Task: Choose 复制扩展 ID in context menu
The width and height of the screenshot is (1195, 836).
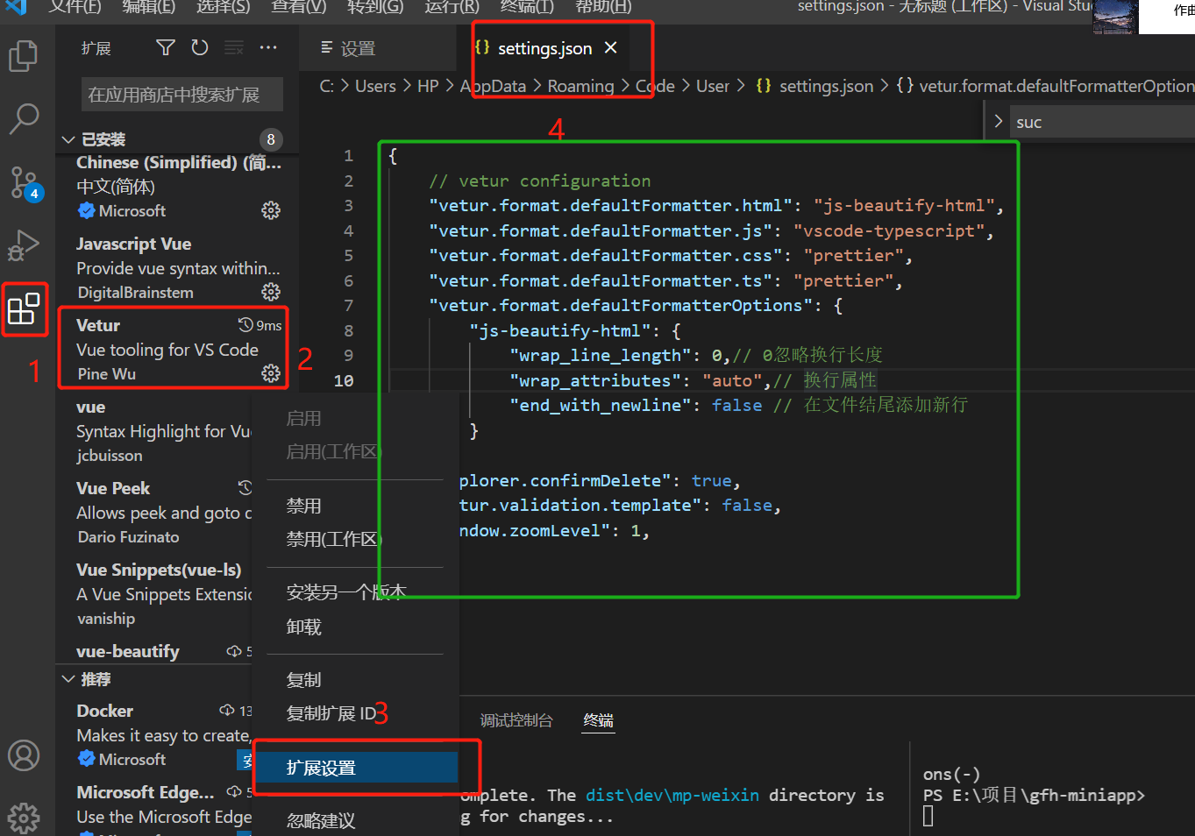Action: (x=355, y=713)
